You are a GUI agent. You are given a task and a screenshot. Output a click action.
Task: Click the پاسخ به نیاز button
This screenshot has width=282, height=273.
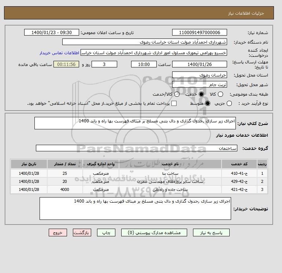[x=211, y=233]
